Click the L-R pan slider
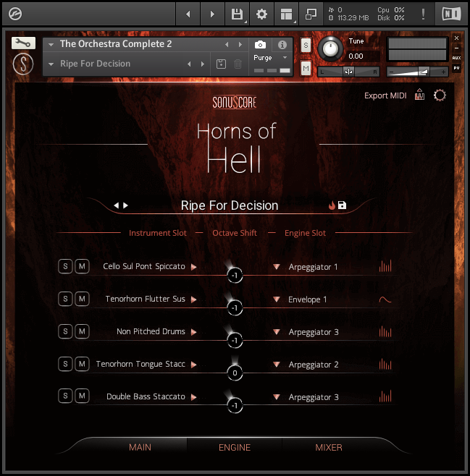Viewport: 470px width, 476px height. tap(348, 72)
